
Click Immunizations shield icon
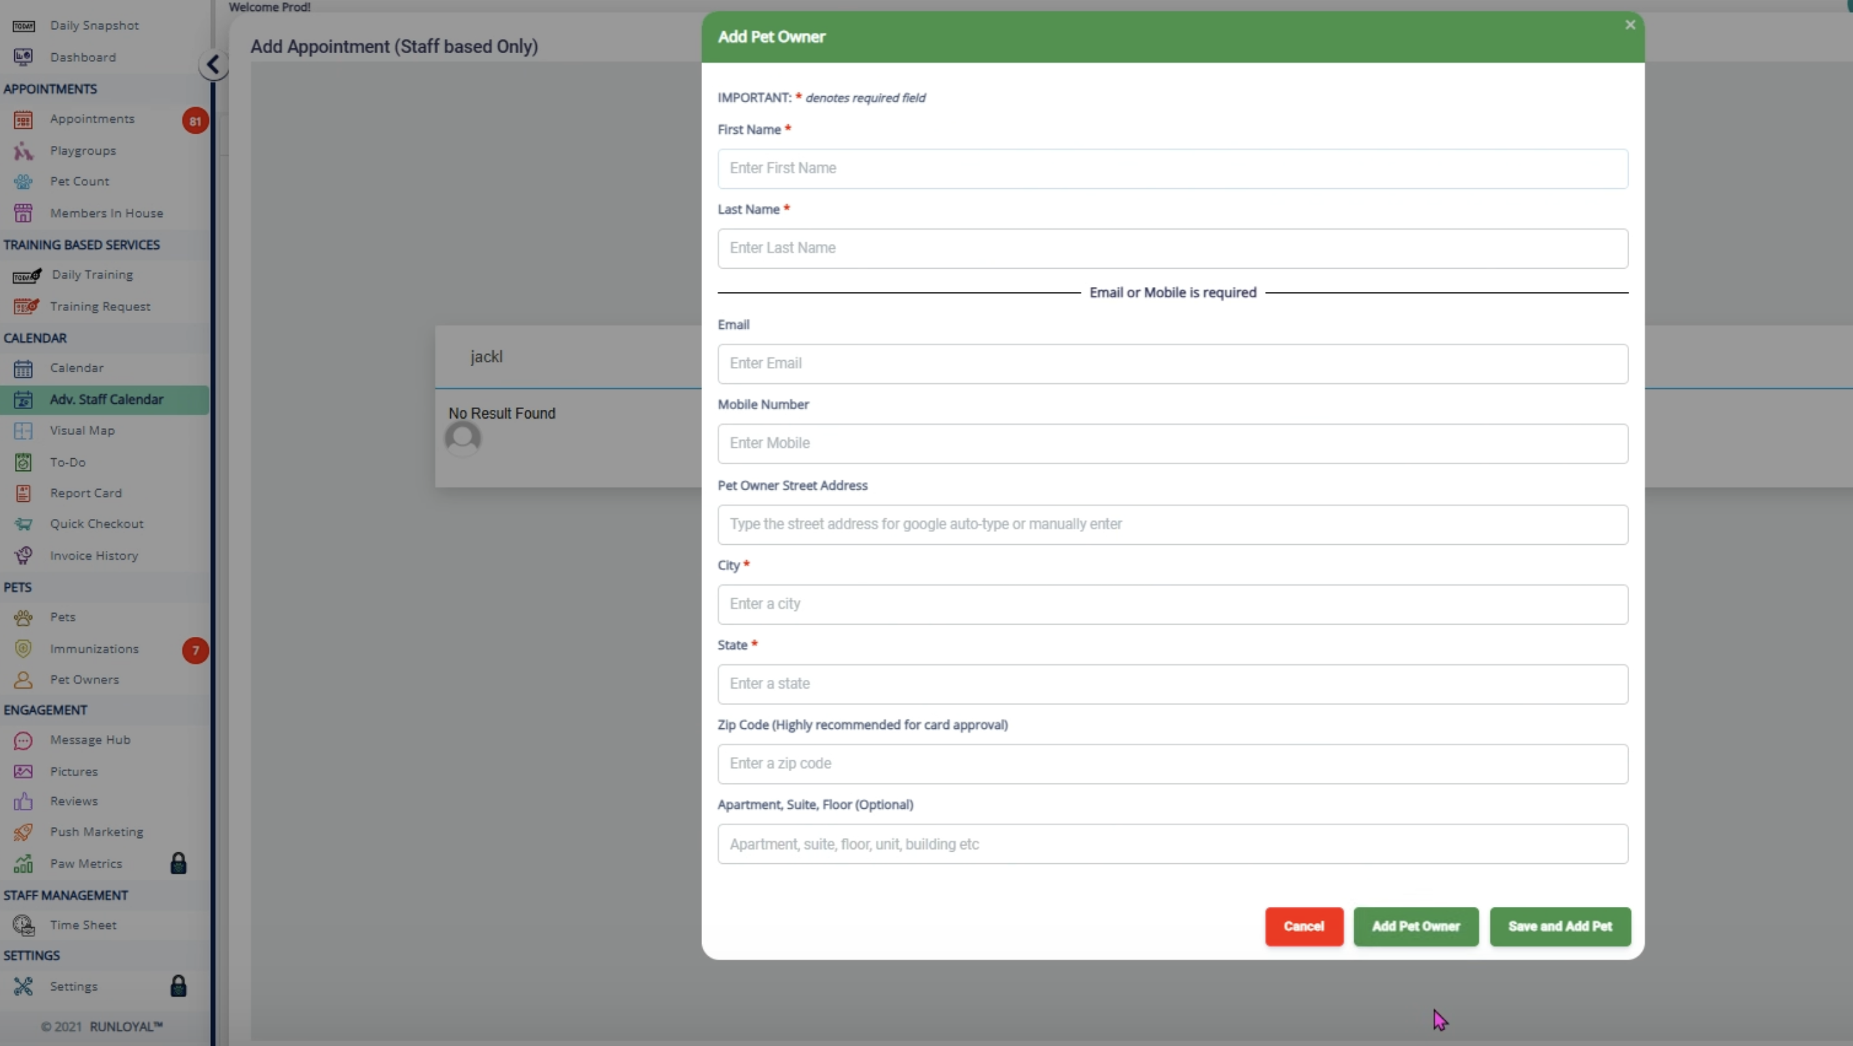(23, 649)
